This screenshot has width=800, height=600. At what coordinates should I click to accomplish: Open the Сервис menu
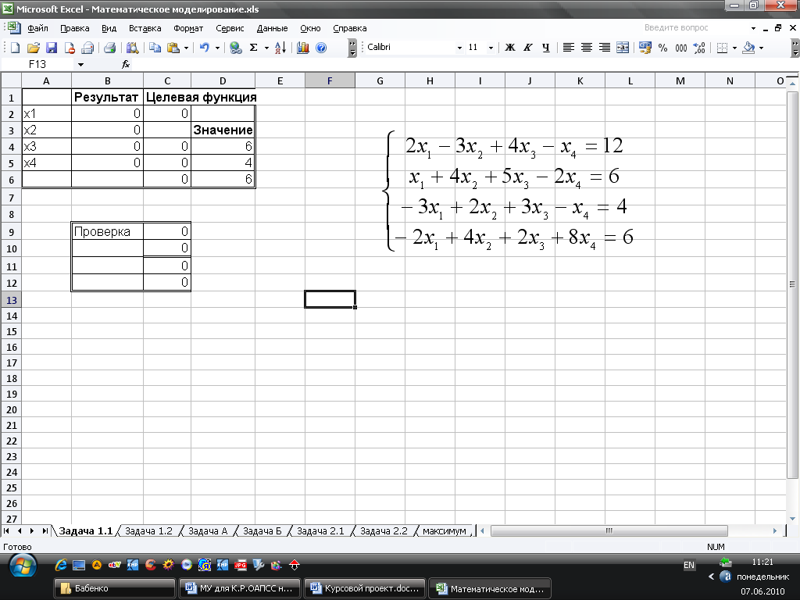pyautogui.click(x=230, y=28)
